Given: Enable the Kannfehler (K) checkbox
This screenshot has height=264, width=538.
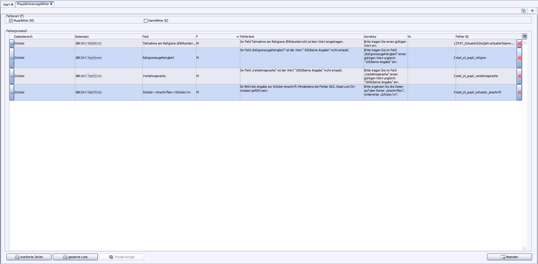Looking at the screenshot, I should 146,21.
